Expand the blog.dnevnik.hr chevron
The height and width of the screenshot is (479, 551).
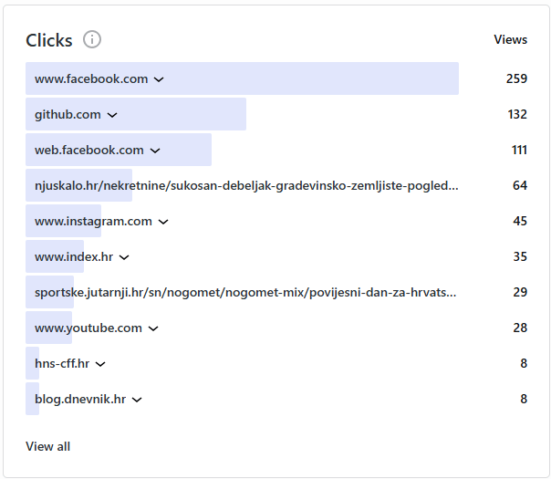pyautogui.click(x=137, y=400)
